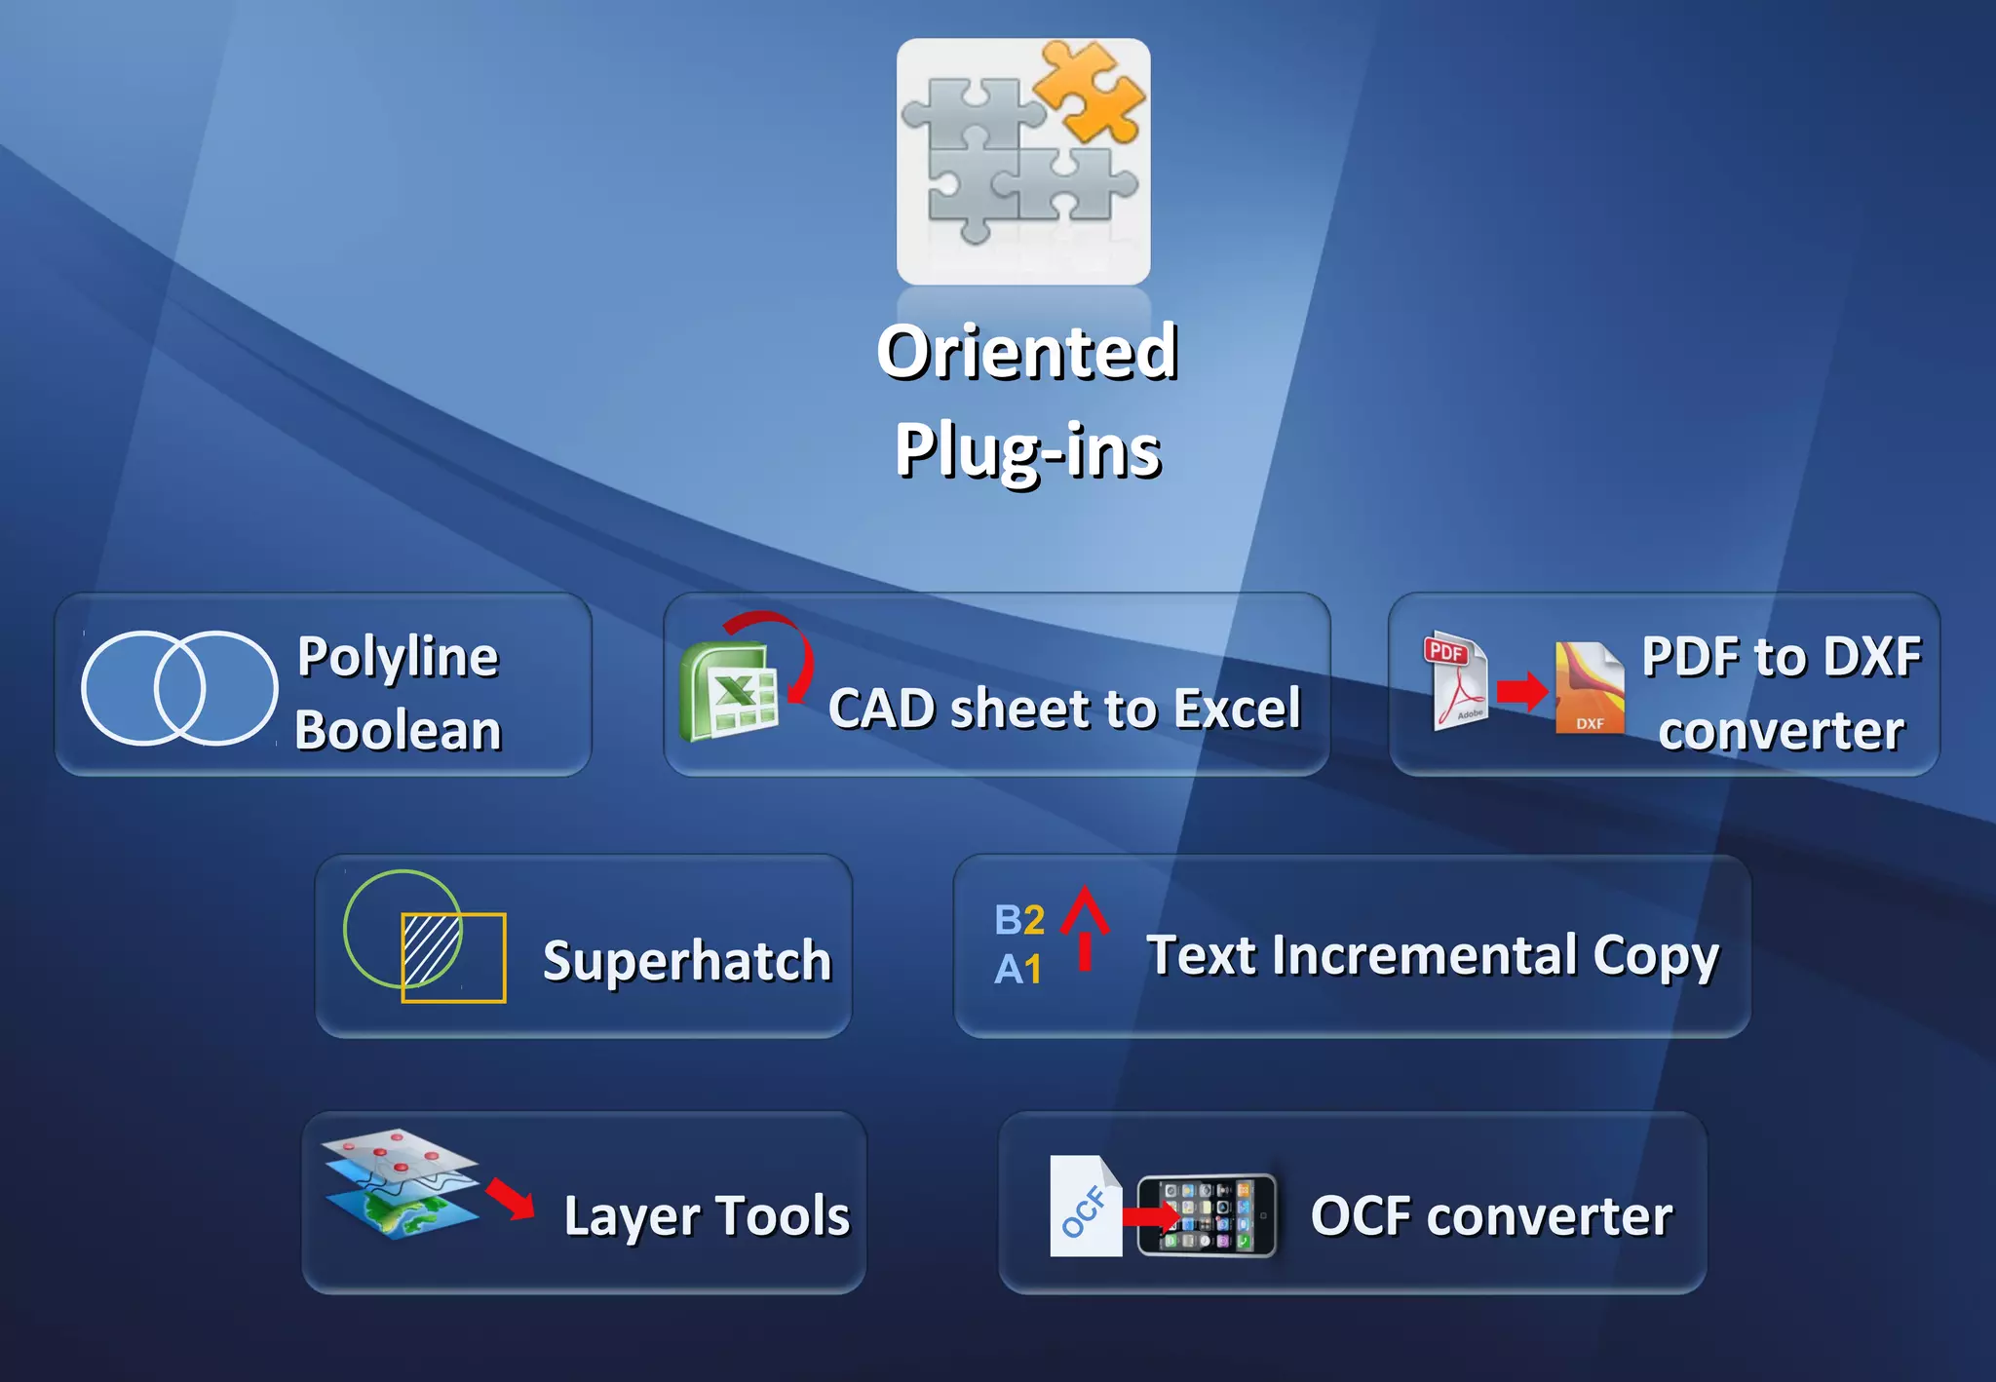This screenshot has width=1996, height=1382.
Task: Open CAD sheet to Excel plug-in
Action: click(x=997, y=684)
